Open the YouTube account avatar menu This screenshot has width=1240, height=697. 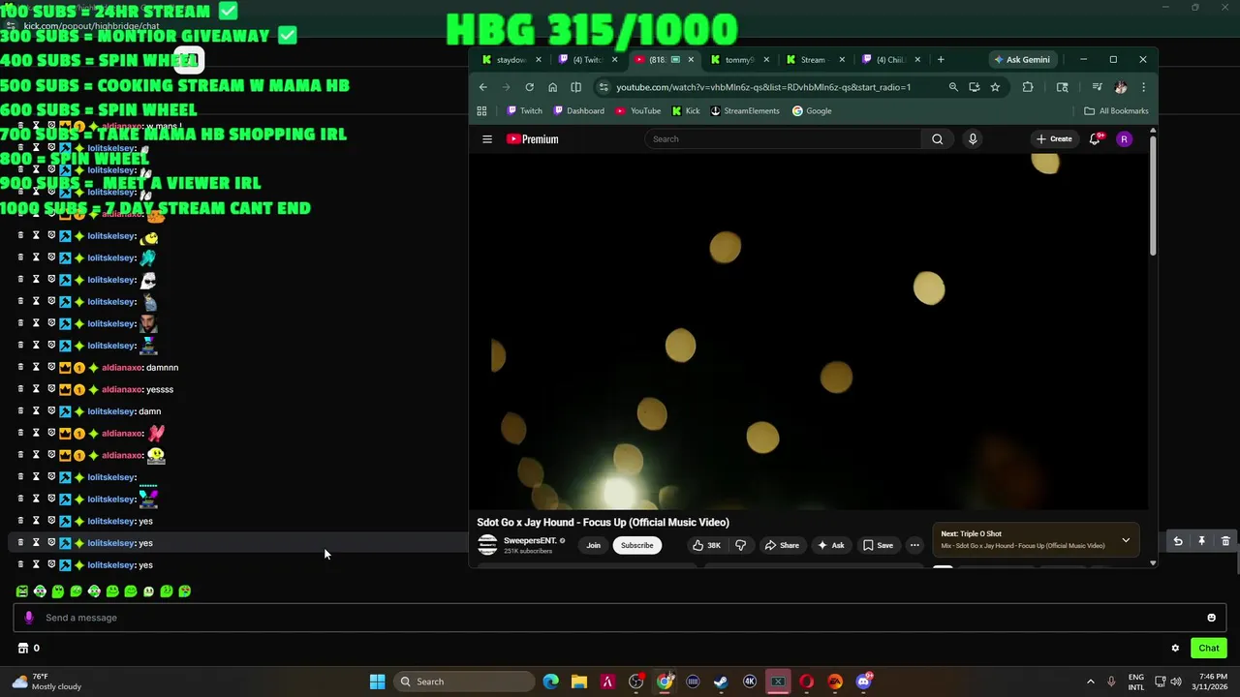coord(1124,139)
